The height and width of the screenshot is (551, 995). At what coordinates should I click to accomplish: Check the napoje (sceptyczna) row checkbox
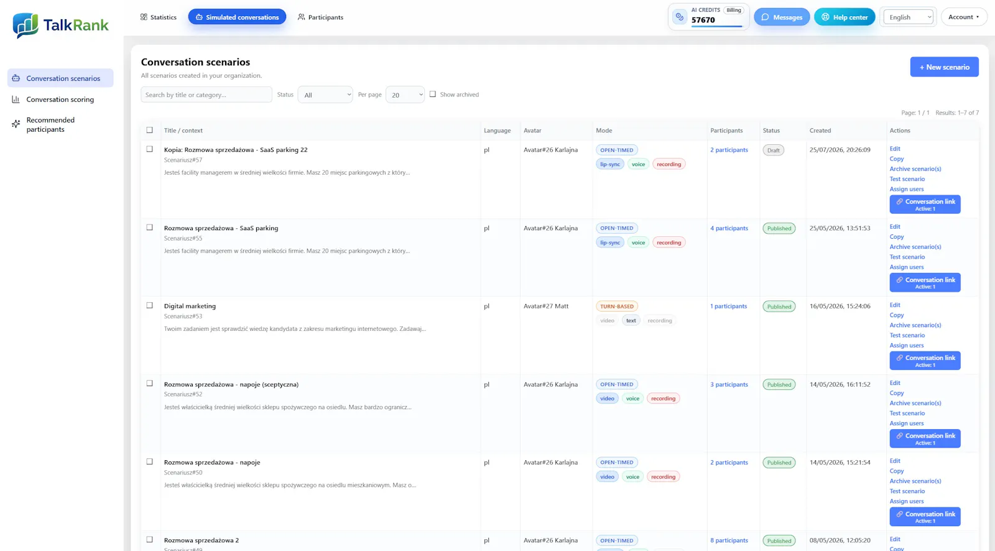click(x=149, y=384)
